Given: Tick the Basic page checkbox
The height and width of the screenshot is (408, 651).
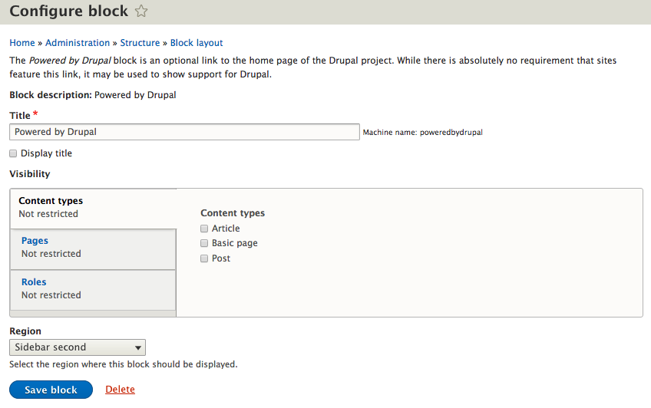Looking at the screenshot, I should click(x=204, y=243).
